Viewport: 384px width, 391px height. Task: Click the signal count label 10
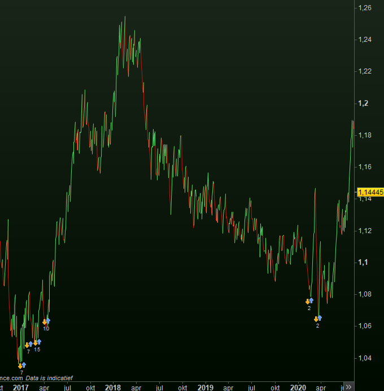tap(46, 329)
